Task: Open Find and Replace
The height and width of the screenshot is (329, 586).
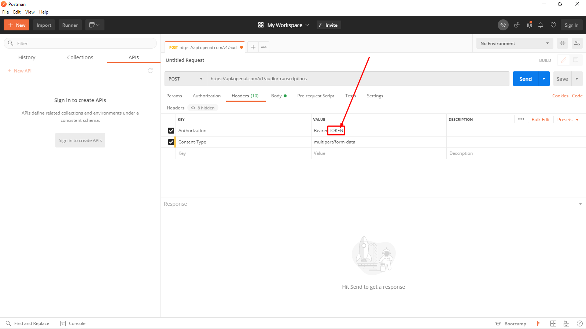Action: pos(27,324)
